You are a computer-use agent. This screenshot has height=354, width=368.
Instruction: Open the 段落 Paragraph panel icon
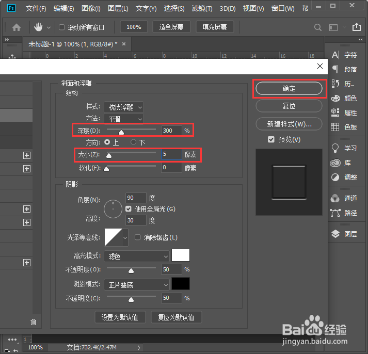335,70
